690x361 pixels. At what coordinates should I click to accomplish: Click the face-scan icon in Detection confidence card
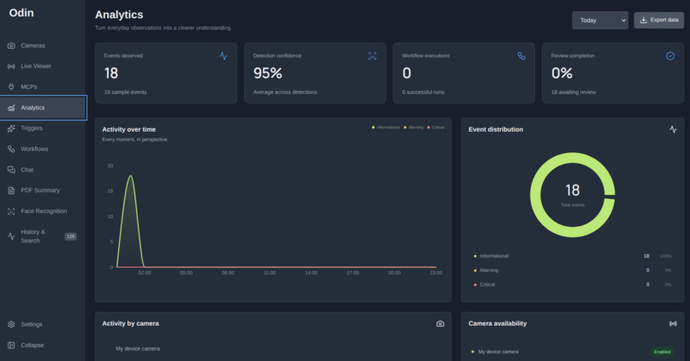coord(372,56)
